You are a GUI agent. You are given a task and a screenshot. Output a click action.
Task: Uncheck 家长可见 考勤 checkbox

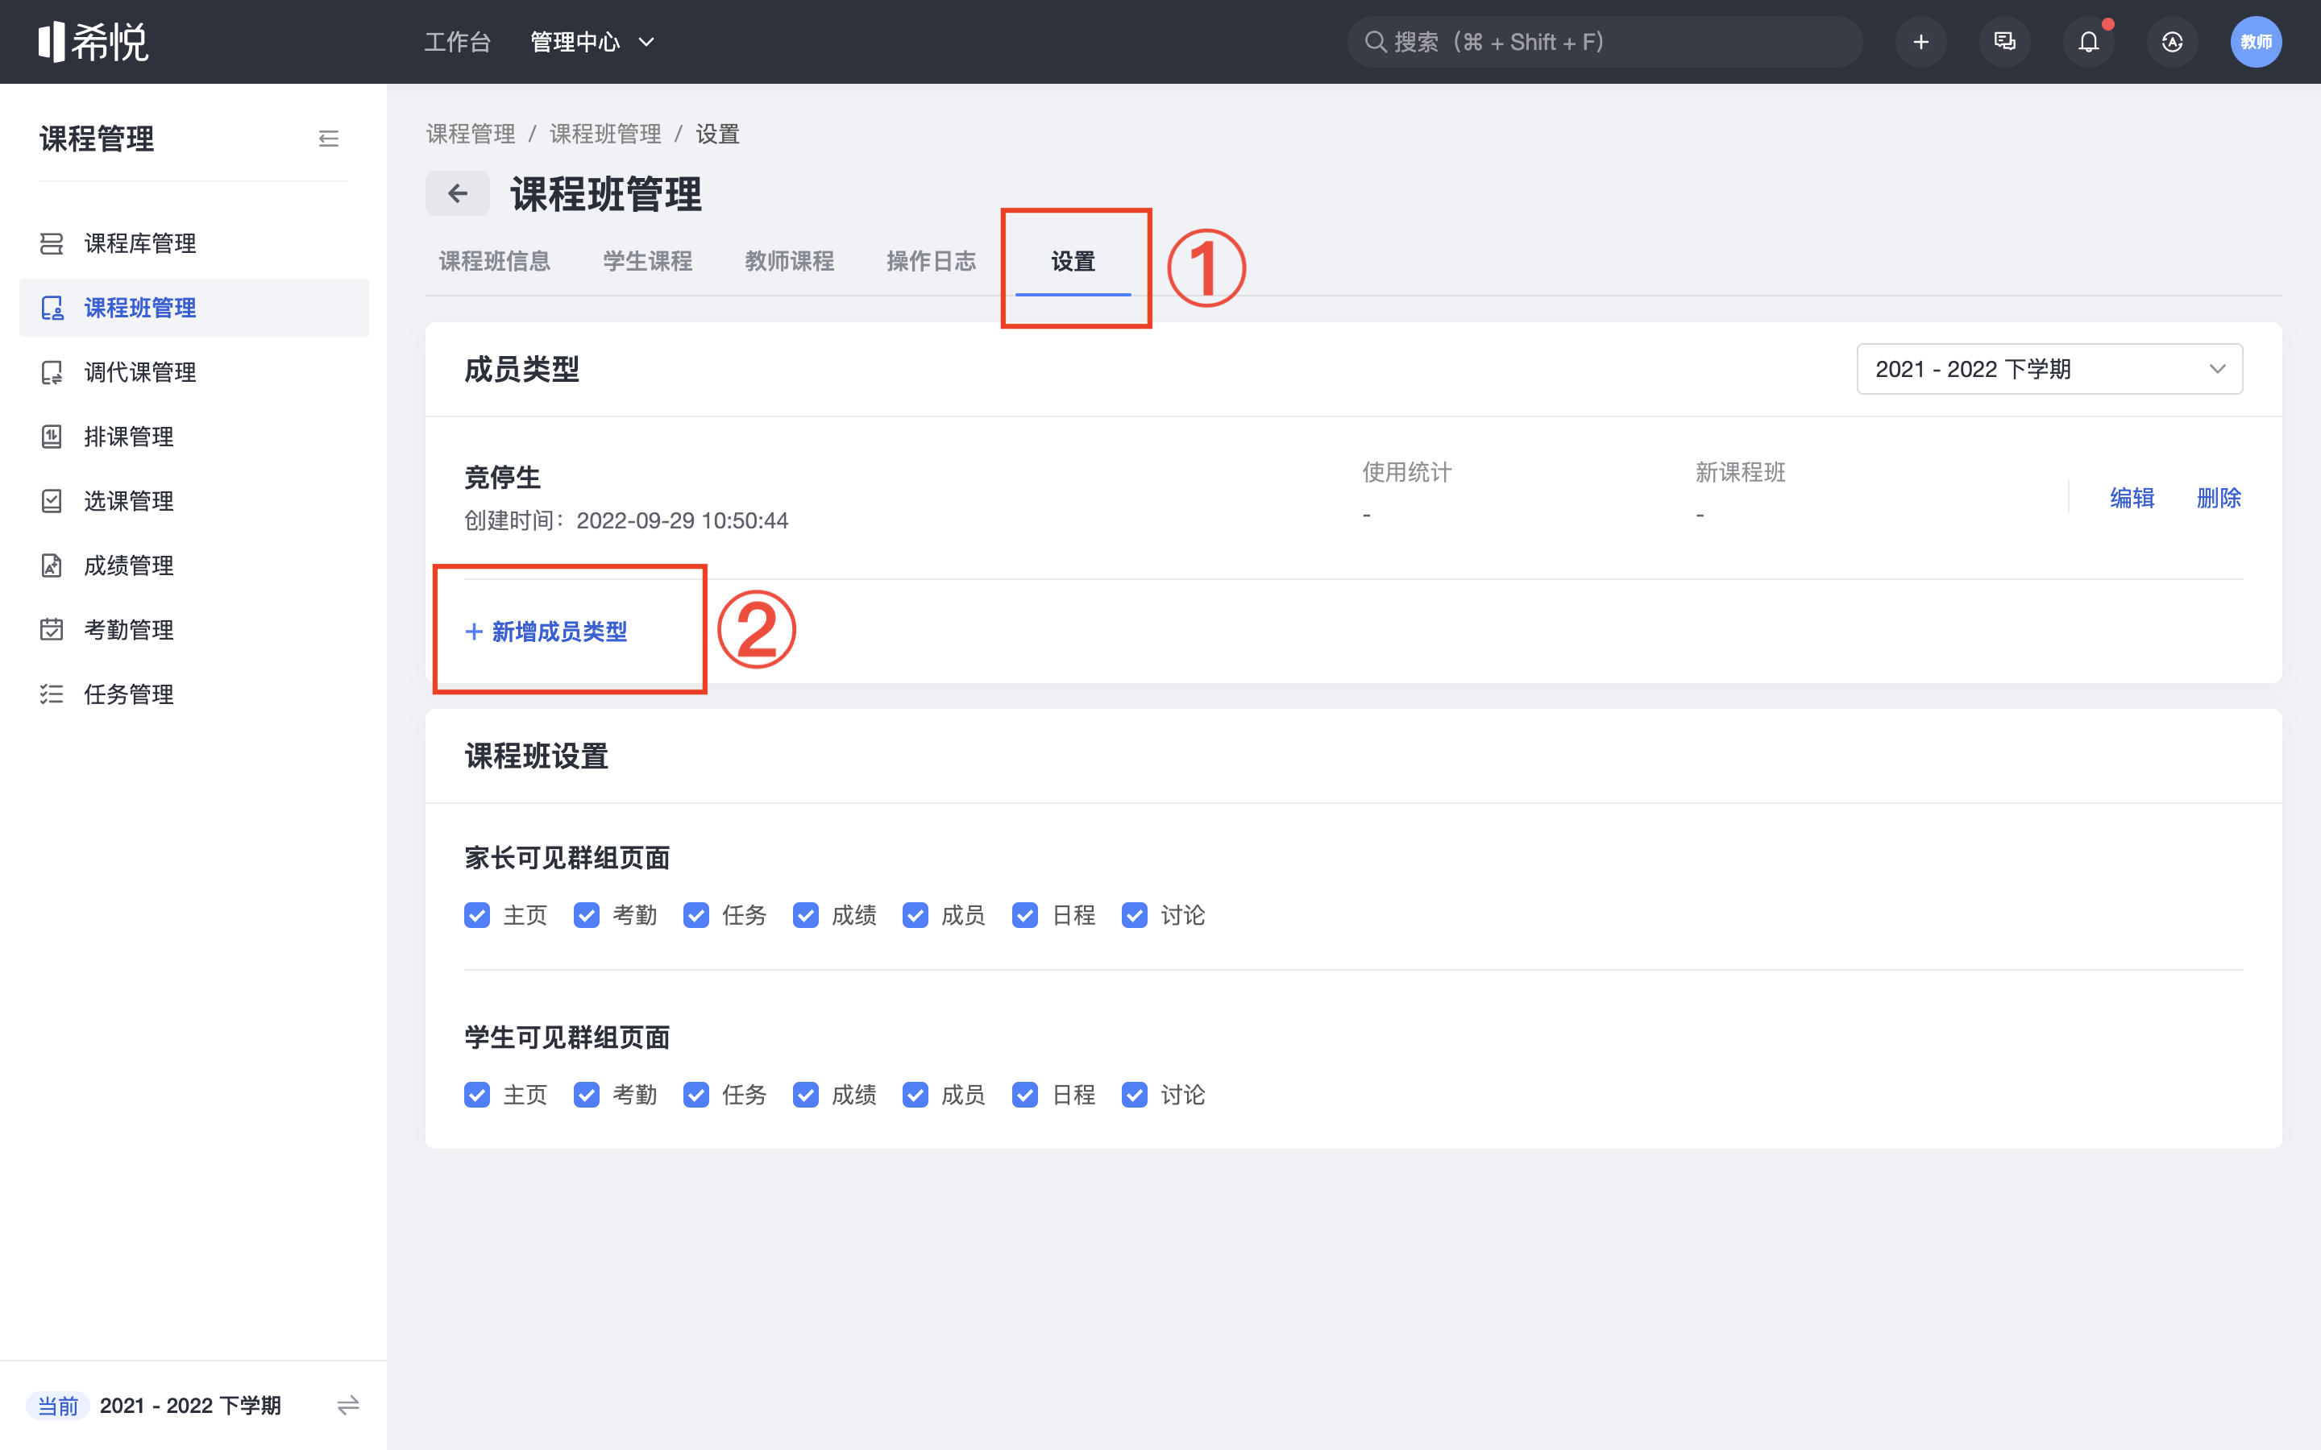click(586, 916)
